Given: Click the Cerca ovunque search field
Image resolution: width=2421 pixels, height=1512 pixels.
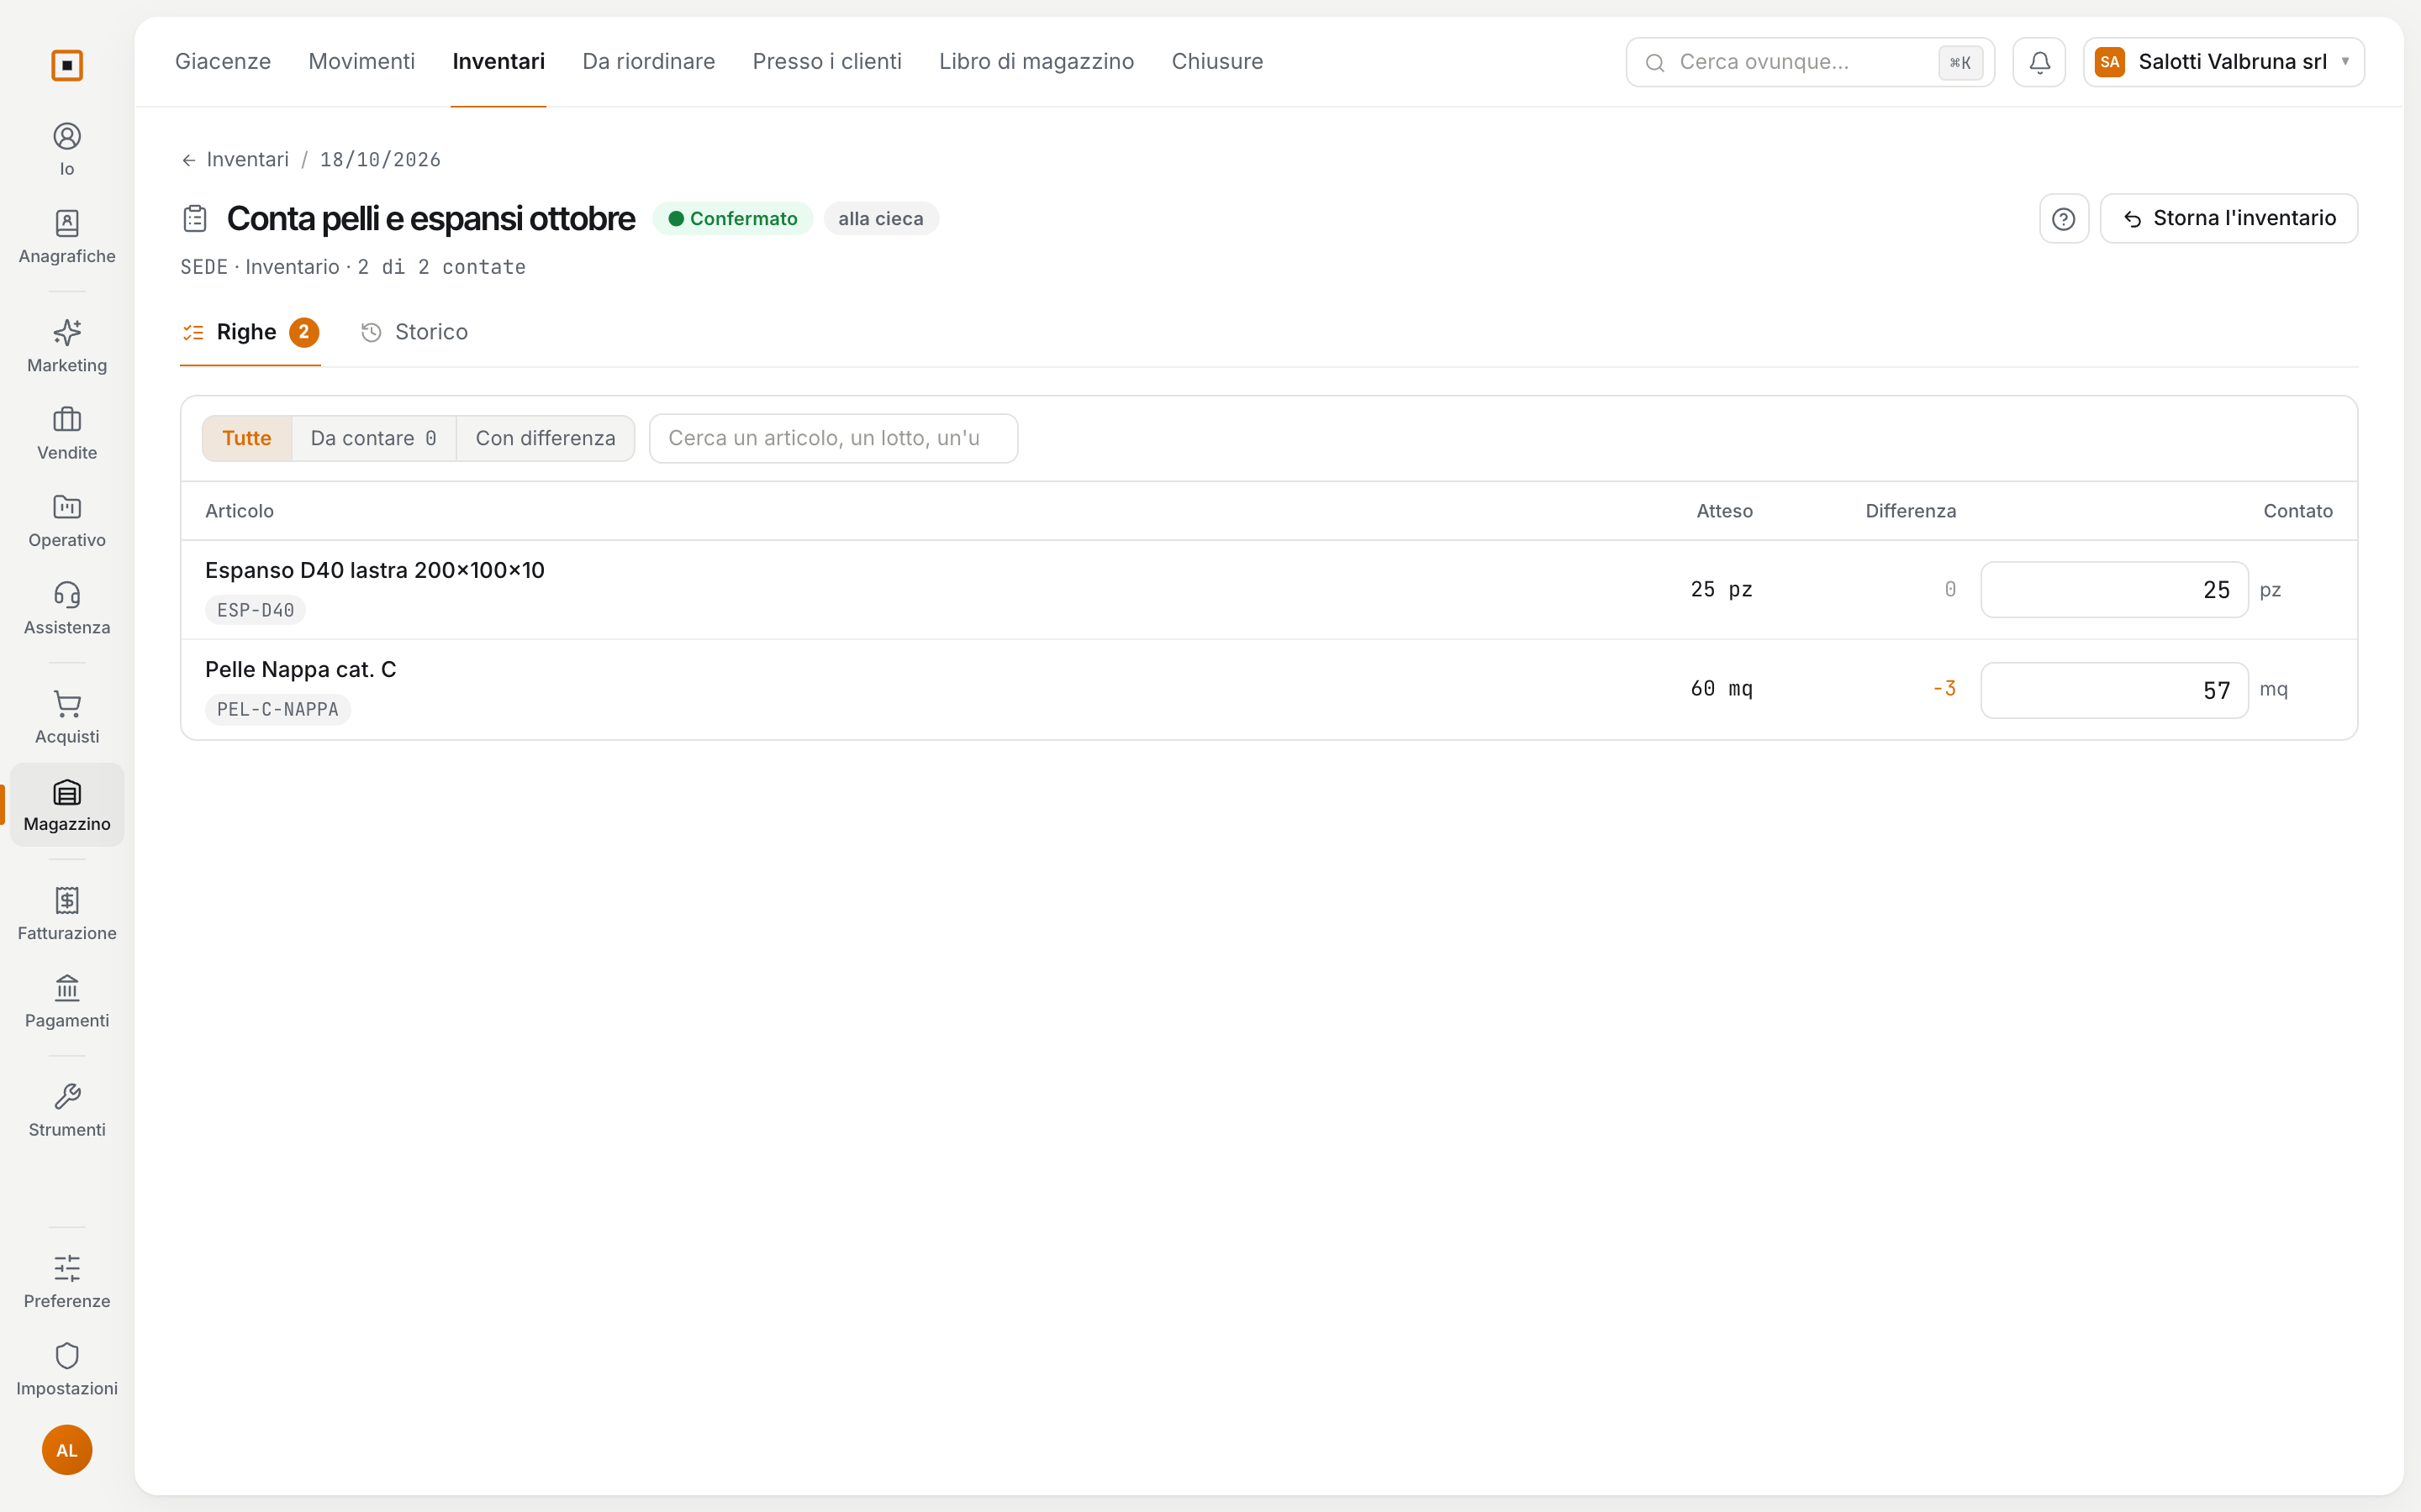Looking at the screenshot, I should coord(1810,62).
